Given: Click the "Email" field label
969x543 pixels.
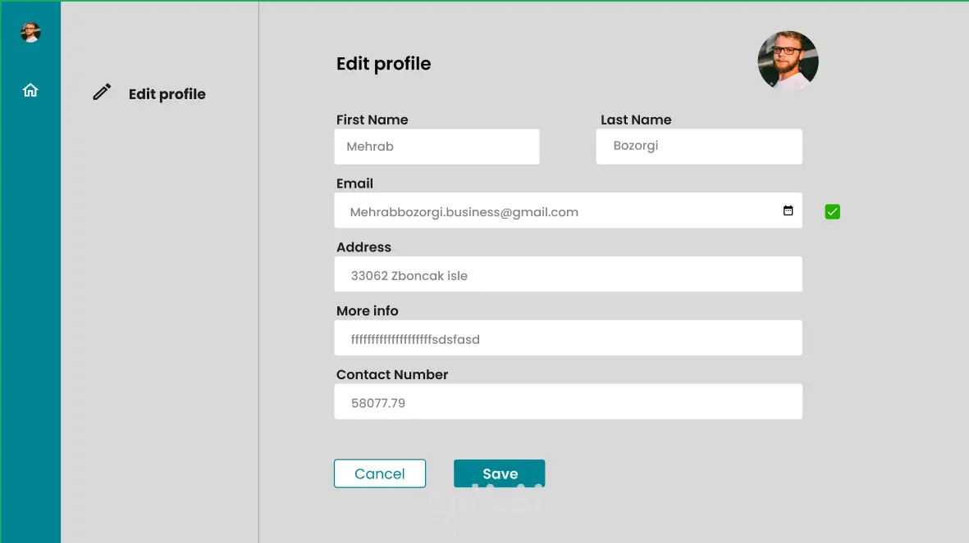Looking at the screenshot, I should (354, 183).
